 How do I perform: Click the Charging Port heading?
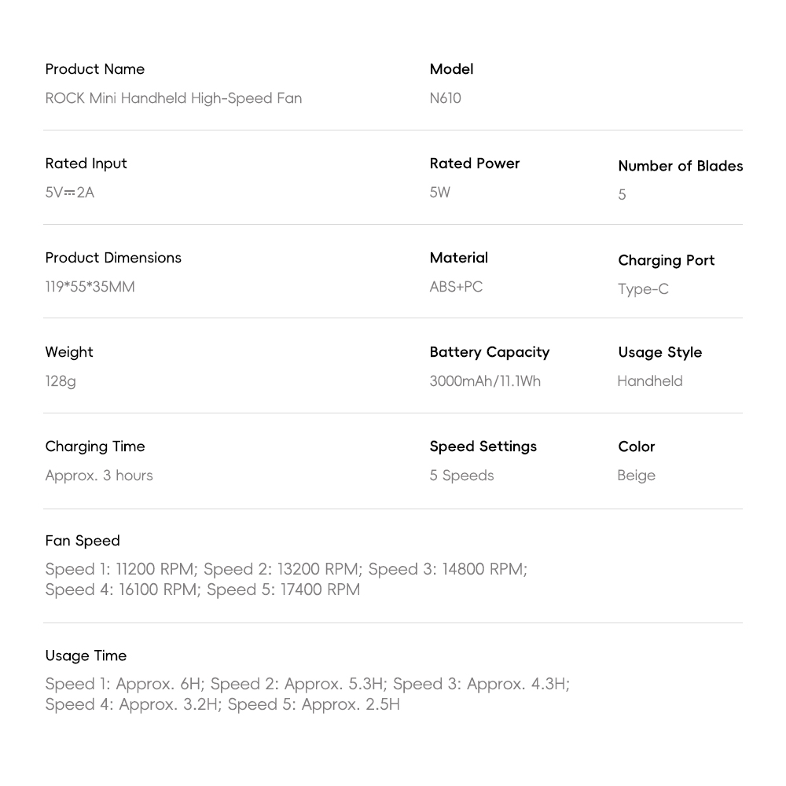coord(666,260)
